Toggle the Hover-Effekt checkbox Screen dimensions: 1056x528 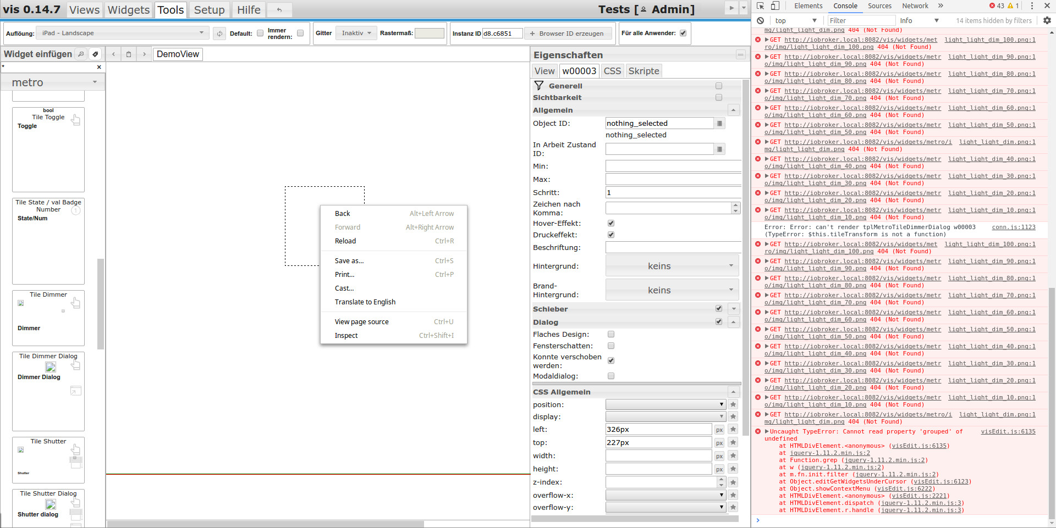click(611, 223)
